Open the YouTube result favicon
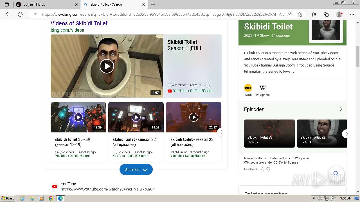This screenshot has height=202, width=360. point(55,187)
